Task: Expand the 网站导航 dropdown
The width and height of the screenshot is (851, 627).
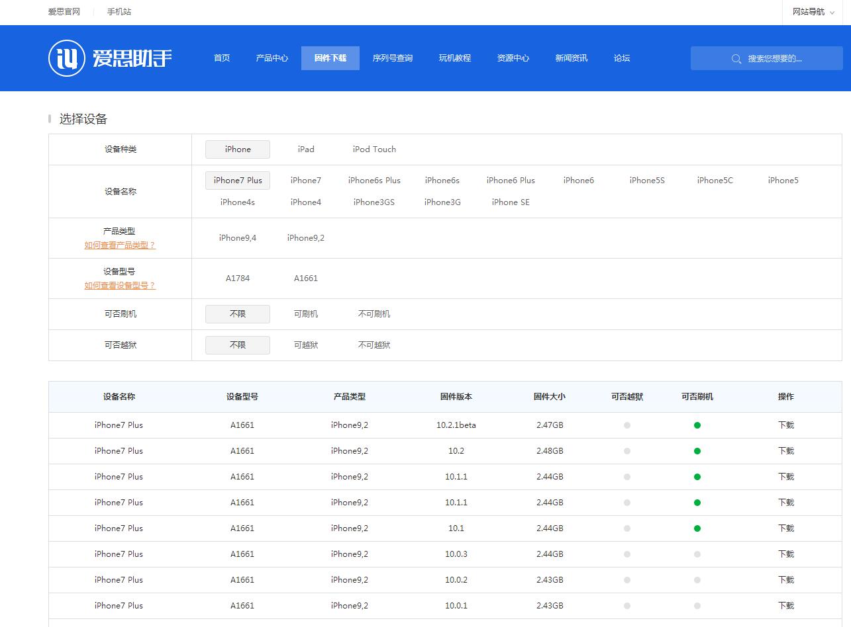Action: pyautogui.click(x=813, y=12)
